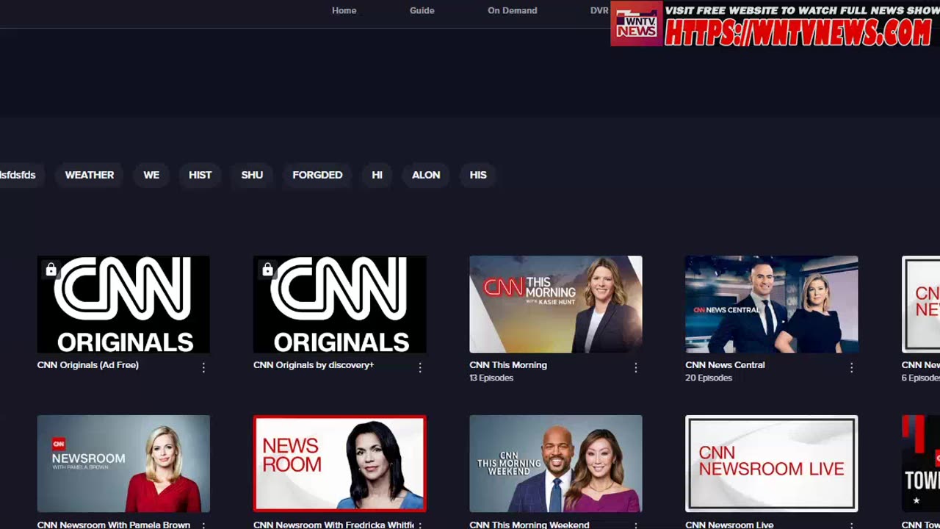Image resolution: width=940 pixels, height=529 pixels.
Task: Click the CNN News Central title text
Action: (x=725, y=364)
